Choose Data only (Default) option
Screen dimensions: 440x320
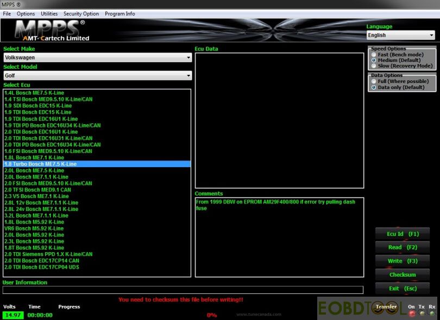click(374, 87)
